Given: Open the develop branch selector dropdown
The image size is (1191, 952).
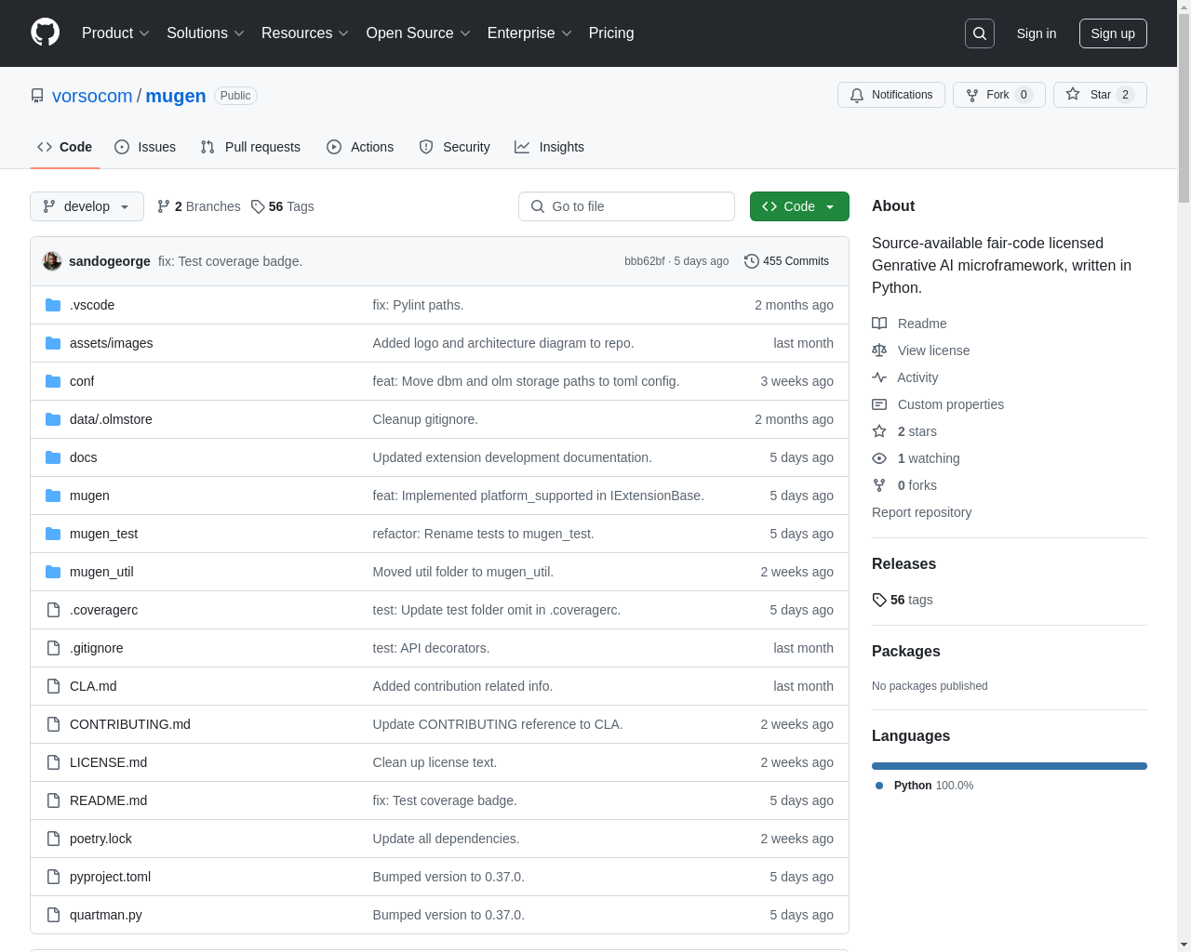Looking at the screenshot, I should pyautogui.click(x=87, y=206).
